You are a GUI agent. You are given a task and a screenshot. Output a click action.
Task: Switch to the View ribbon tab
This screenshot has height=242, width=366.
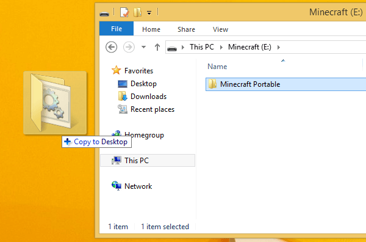coord(220,29)
